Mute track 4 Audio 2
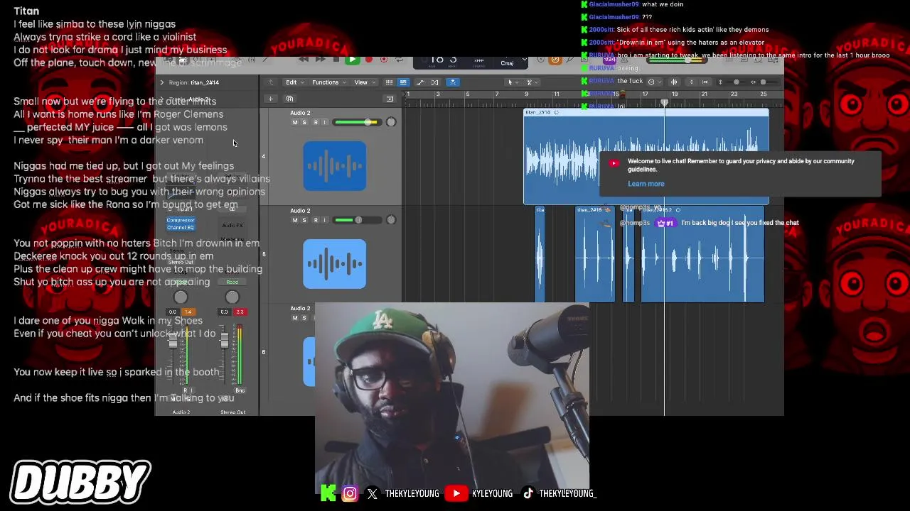The height and width of the screenshot is (511, 910). tap(295, 122)
